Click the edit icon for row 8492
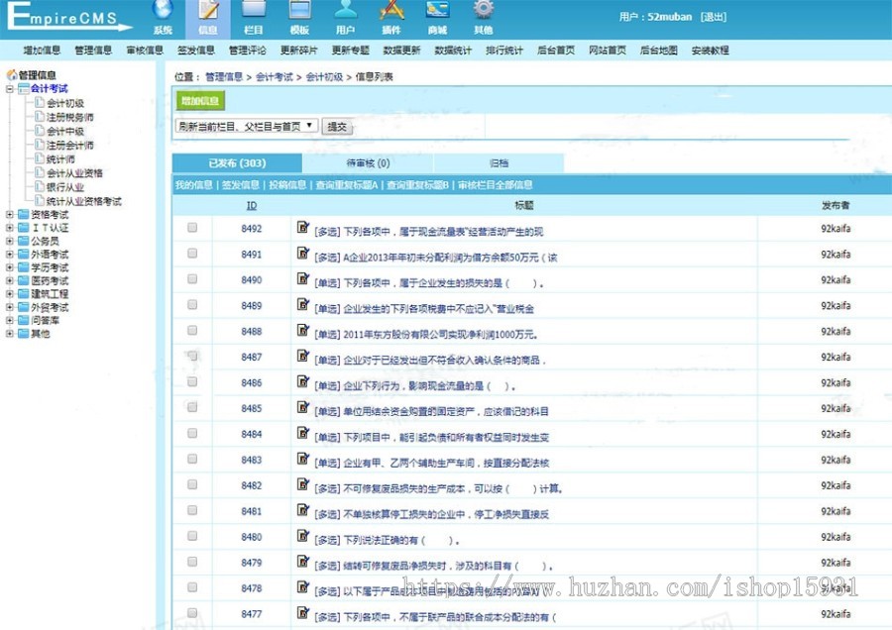This screenshot has height=630, width=892. 303,228
